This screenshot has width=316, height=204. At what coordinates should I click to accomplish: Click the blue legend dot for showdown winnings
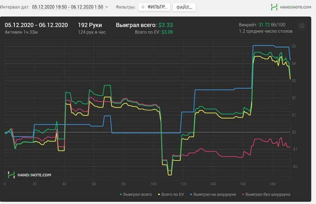coord(191,195)
